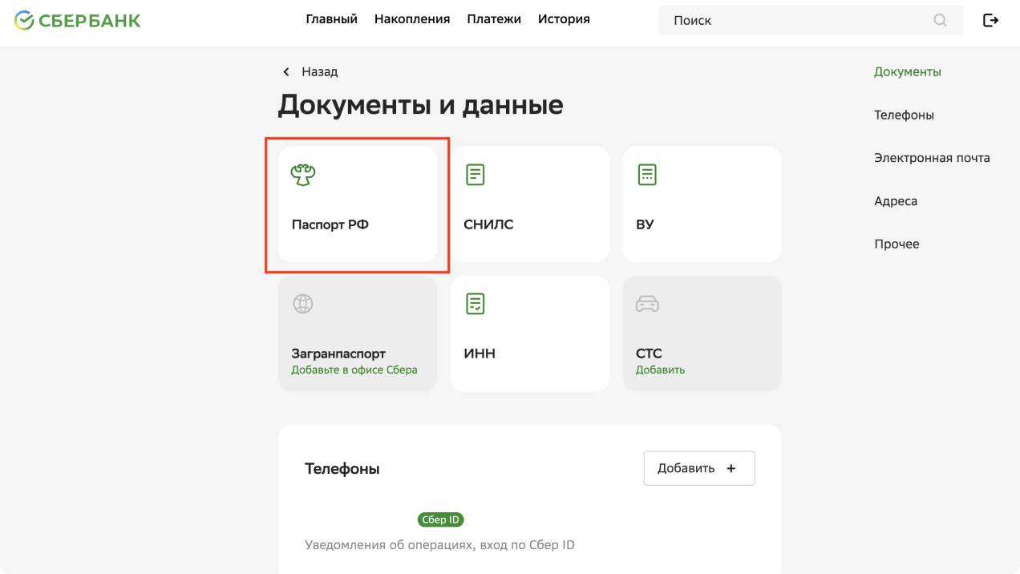This screenshot has height=574, width=1020.
Task: Click into the Поиск search field
Action: tap(794, 21)
